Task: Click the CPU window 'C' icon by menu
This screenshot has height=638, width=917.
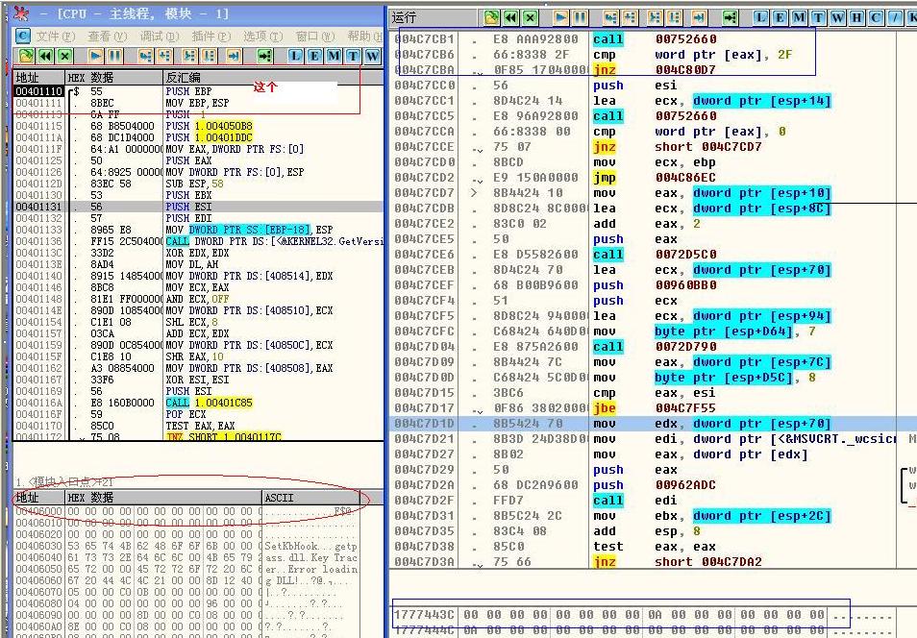Action: [23, 37]
